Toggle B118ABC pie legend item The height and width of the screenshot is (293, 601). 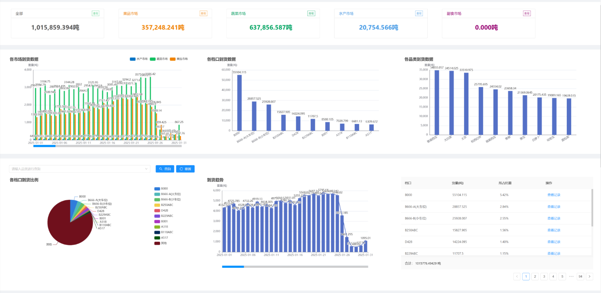[x=163, y=232]
